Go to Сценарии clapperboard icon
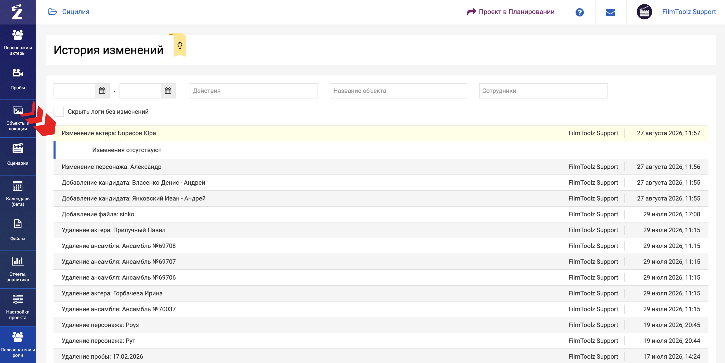The image size is (725, 363). (18, 148)
